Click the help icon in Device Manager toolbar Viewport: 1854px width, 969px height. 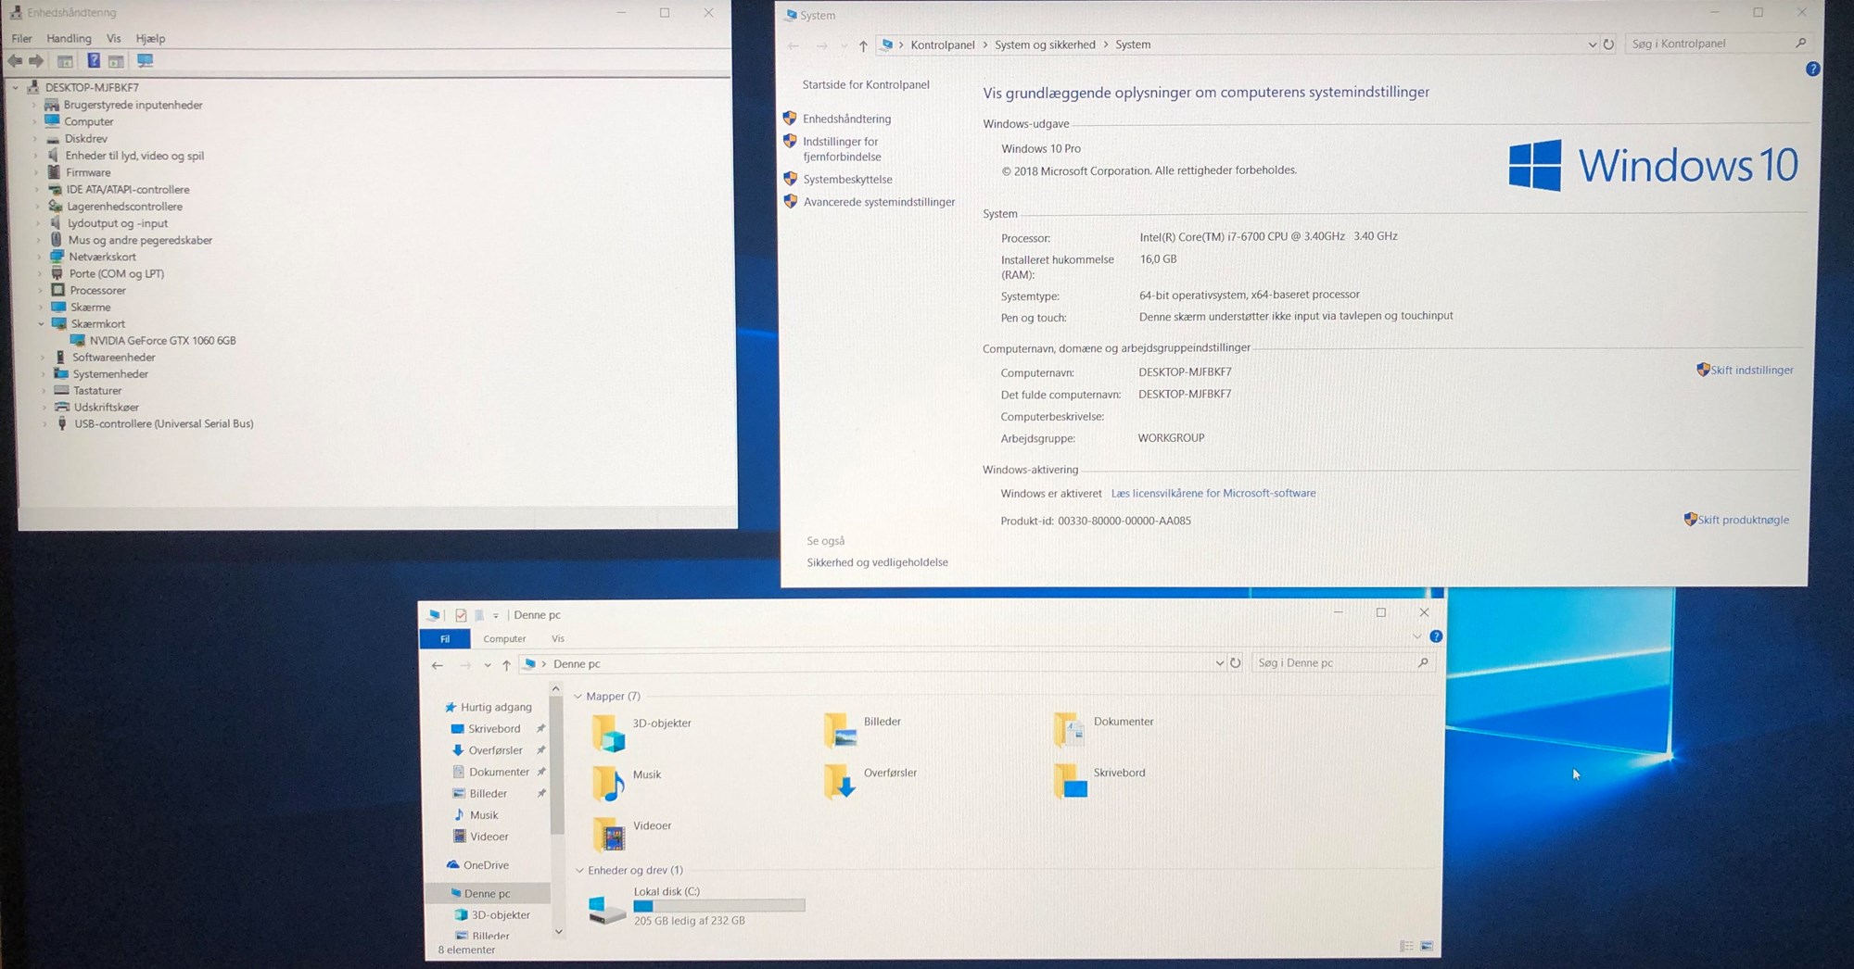coord(94,61)
